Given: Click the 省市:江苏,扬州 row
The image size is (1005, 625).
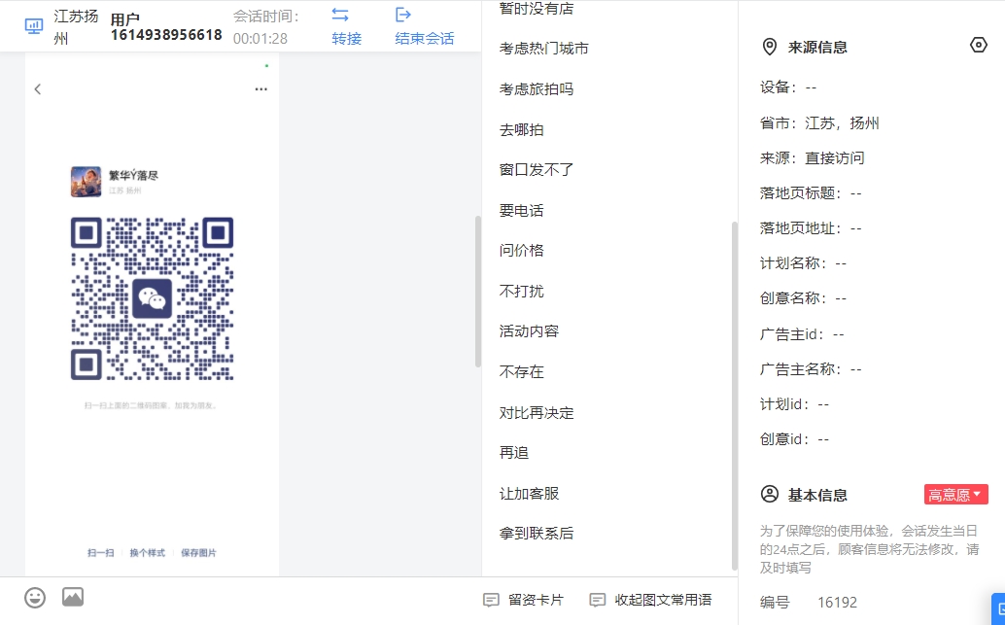Looking at the screenshot, I should [x=819, y=123].
